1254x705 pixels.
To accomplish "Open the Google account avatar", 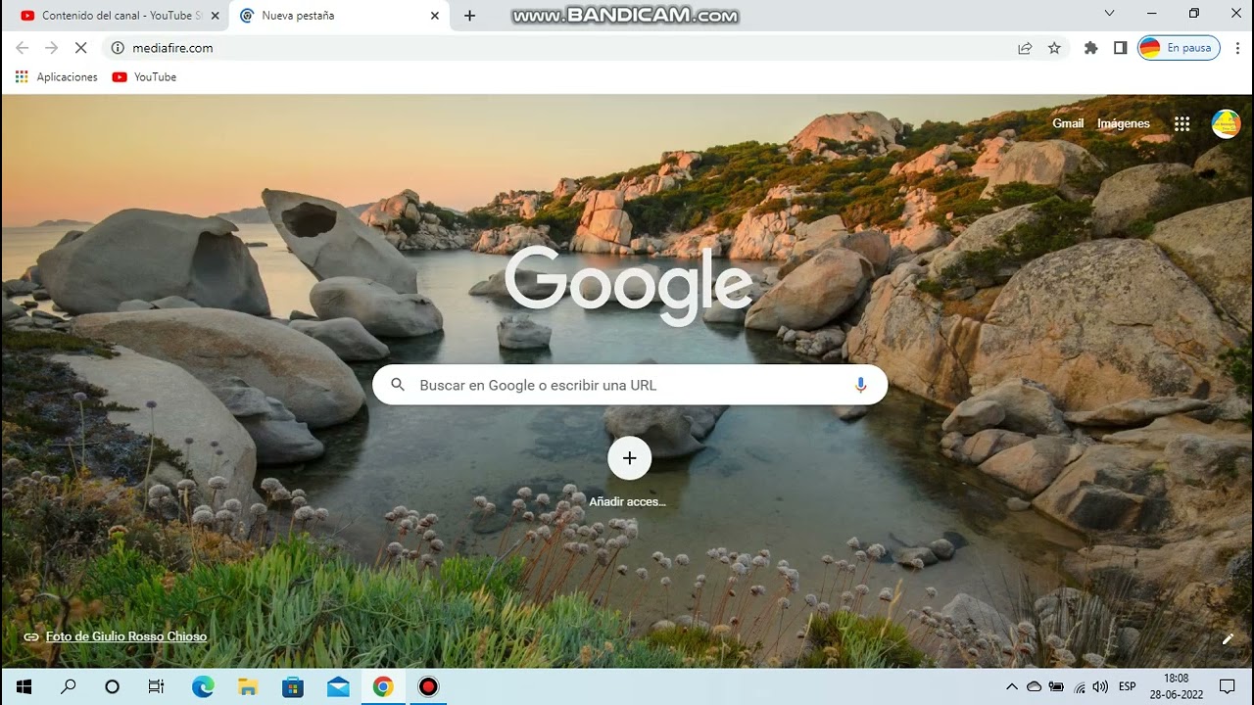I will pyautogui.click(x=1226, y=123).
